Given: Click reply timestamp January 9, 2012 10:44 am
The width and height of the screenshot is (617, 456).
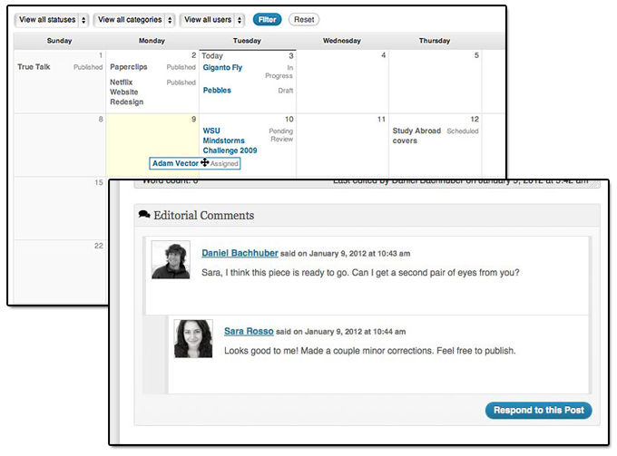Looking at the screenshot, I should coord(356,332).
